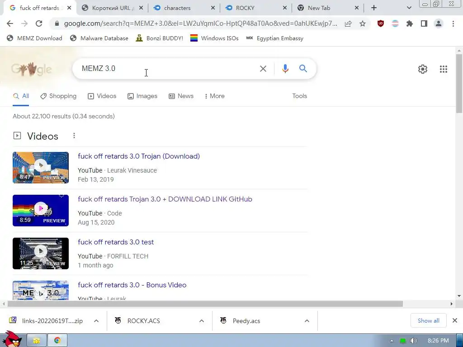The height and width of the screenshot is (347, 463).
Task: Share this page via address bar icon
Action: coord(348,23)
